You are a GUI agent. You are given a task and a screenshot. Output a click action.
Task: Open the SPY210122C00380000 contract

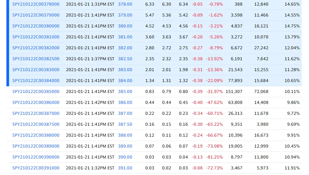(36, 26)
